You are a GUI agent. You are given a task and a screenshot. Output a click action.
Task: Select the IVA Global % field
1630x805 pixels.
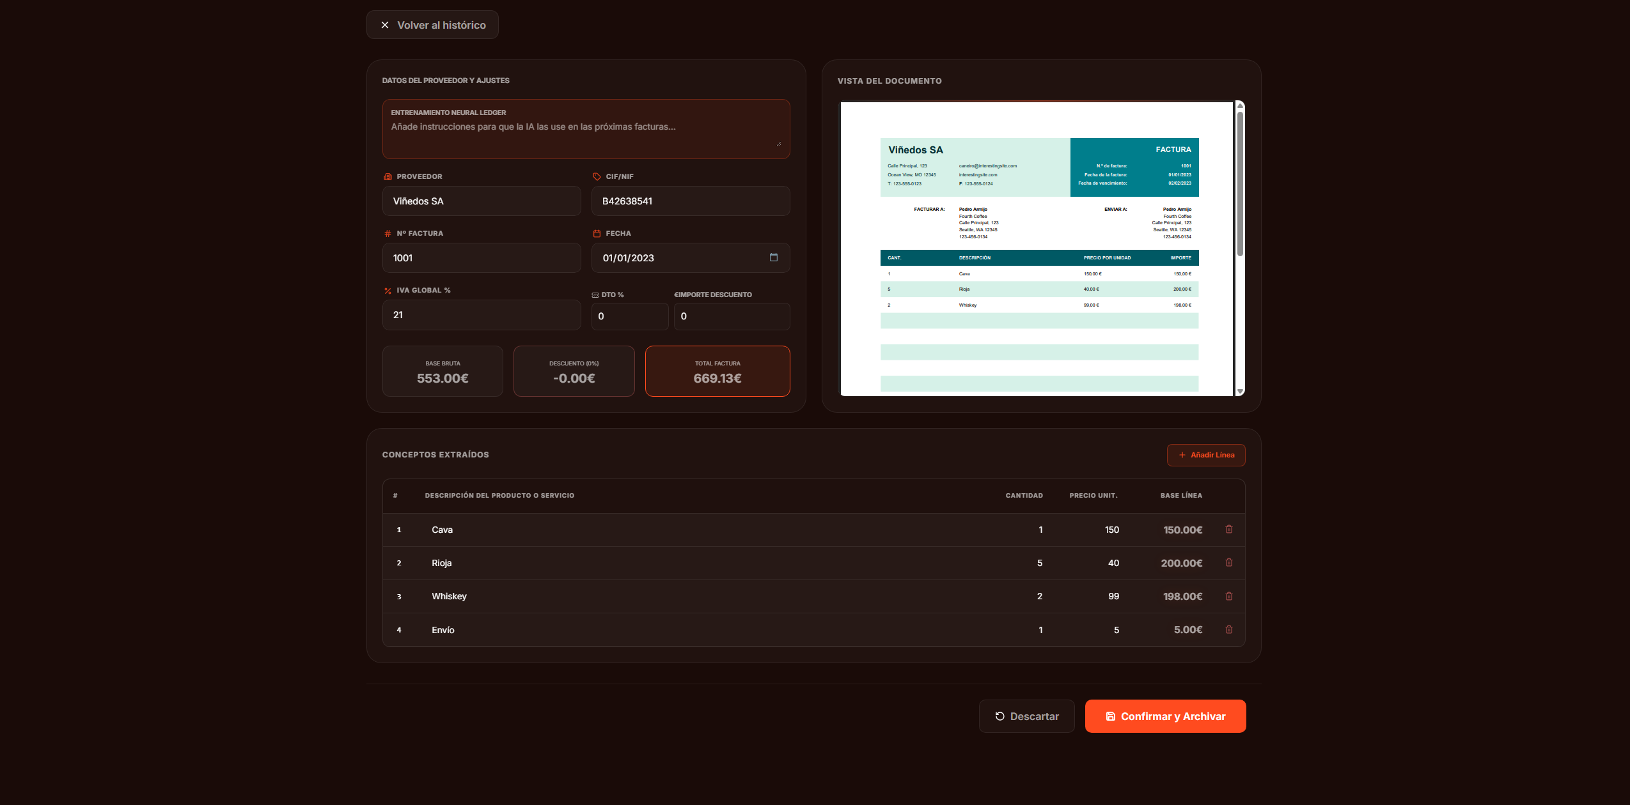point(481,315)
